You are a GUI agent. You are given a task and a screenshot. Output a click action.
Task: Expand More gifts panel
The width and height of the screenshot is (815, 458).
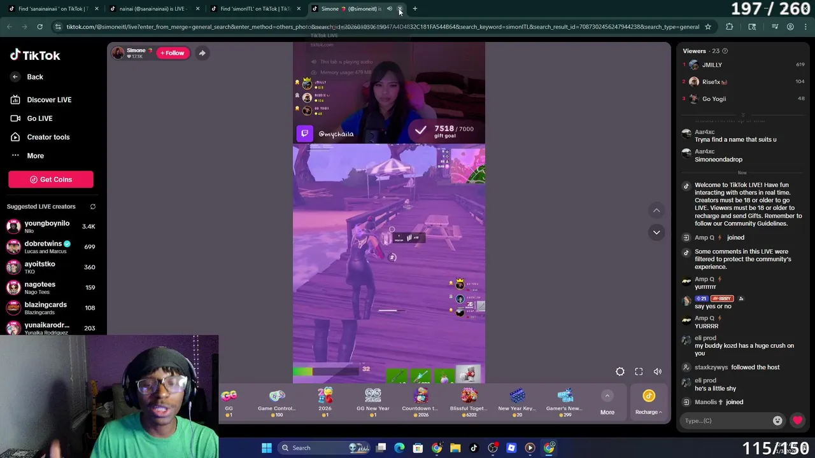[x=607, y=404]
